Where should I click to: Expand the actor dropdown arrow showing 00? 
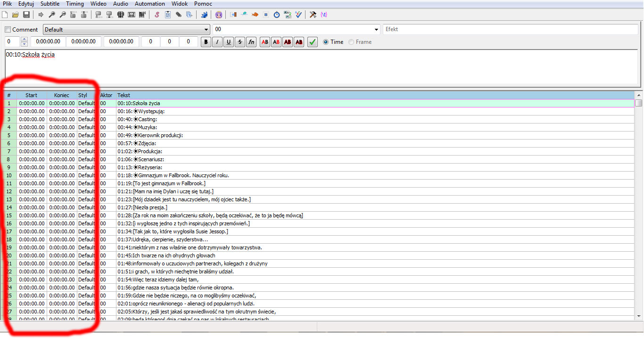(376, 30)
